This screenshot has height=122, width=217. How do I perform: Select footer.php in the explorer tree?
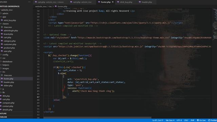pos(8,79)
